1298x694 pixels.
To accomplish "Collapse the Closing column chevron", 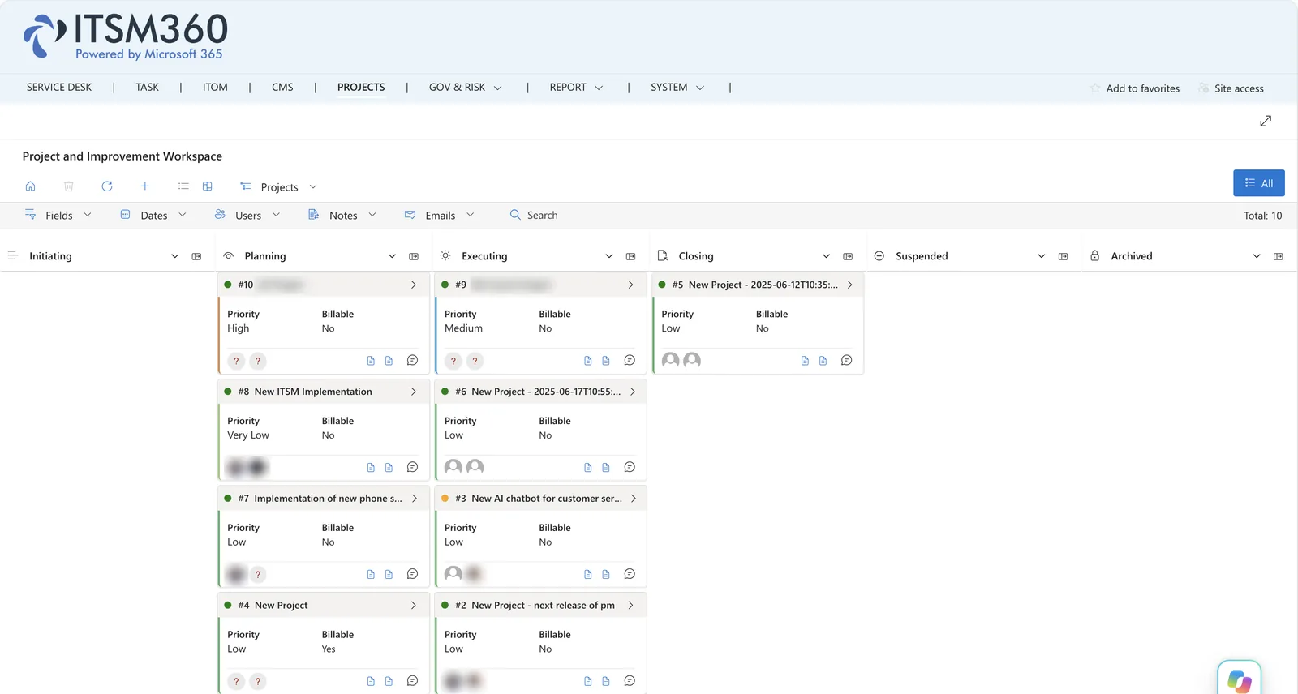I will point(826,256).
